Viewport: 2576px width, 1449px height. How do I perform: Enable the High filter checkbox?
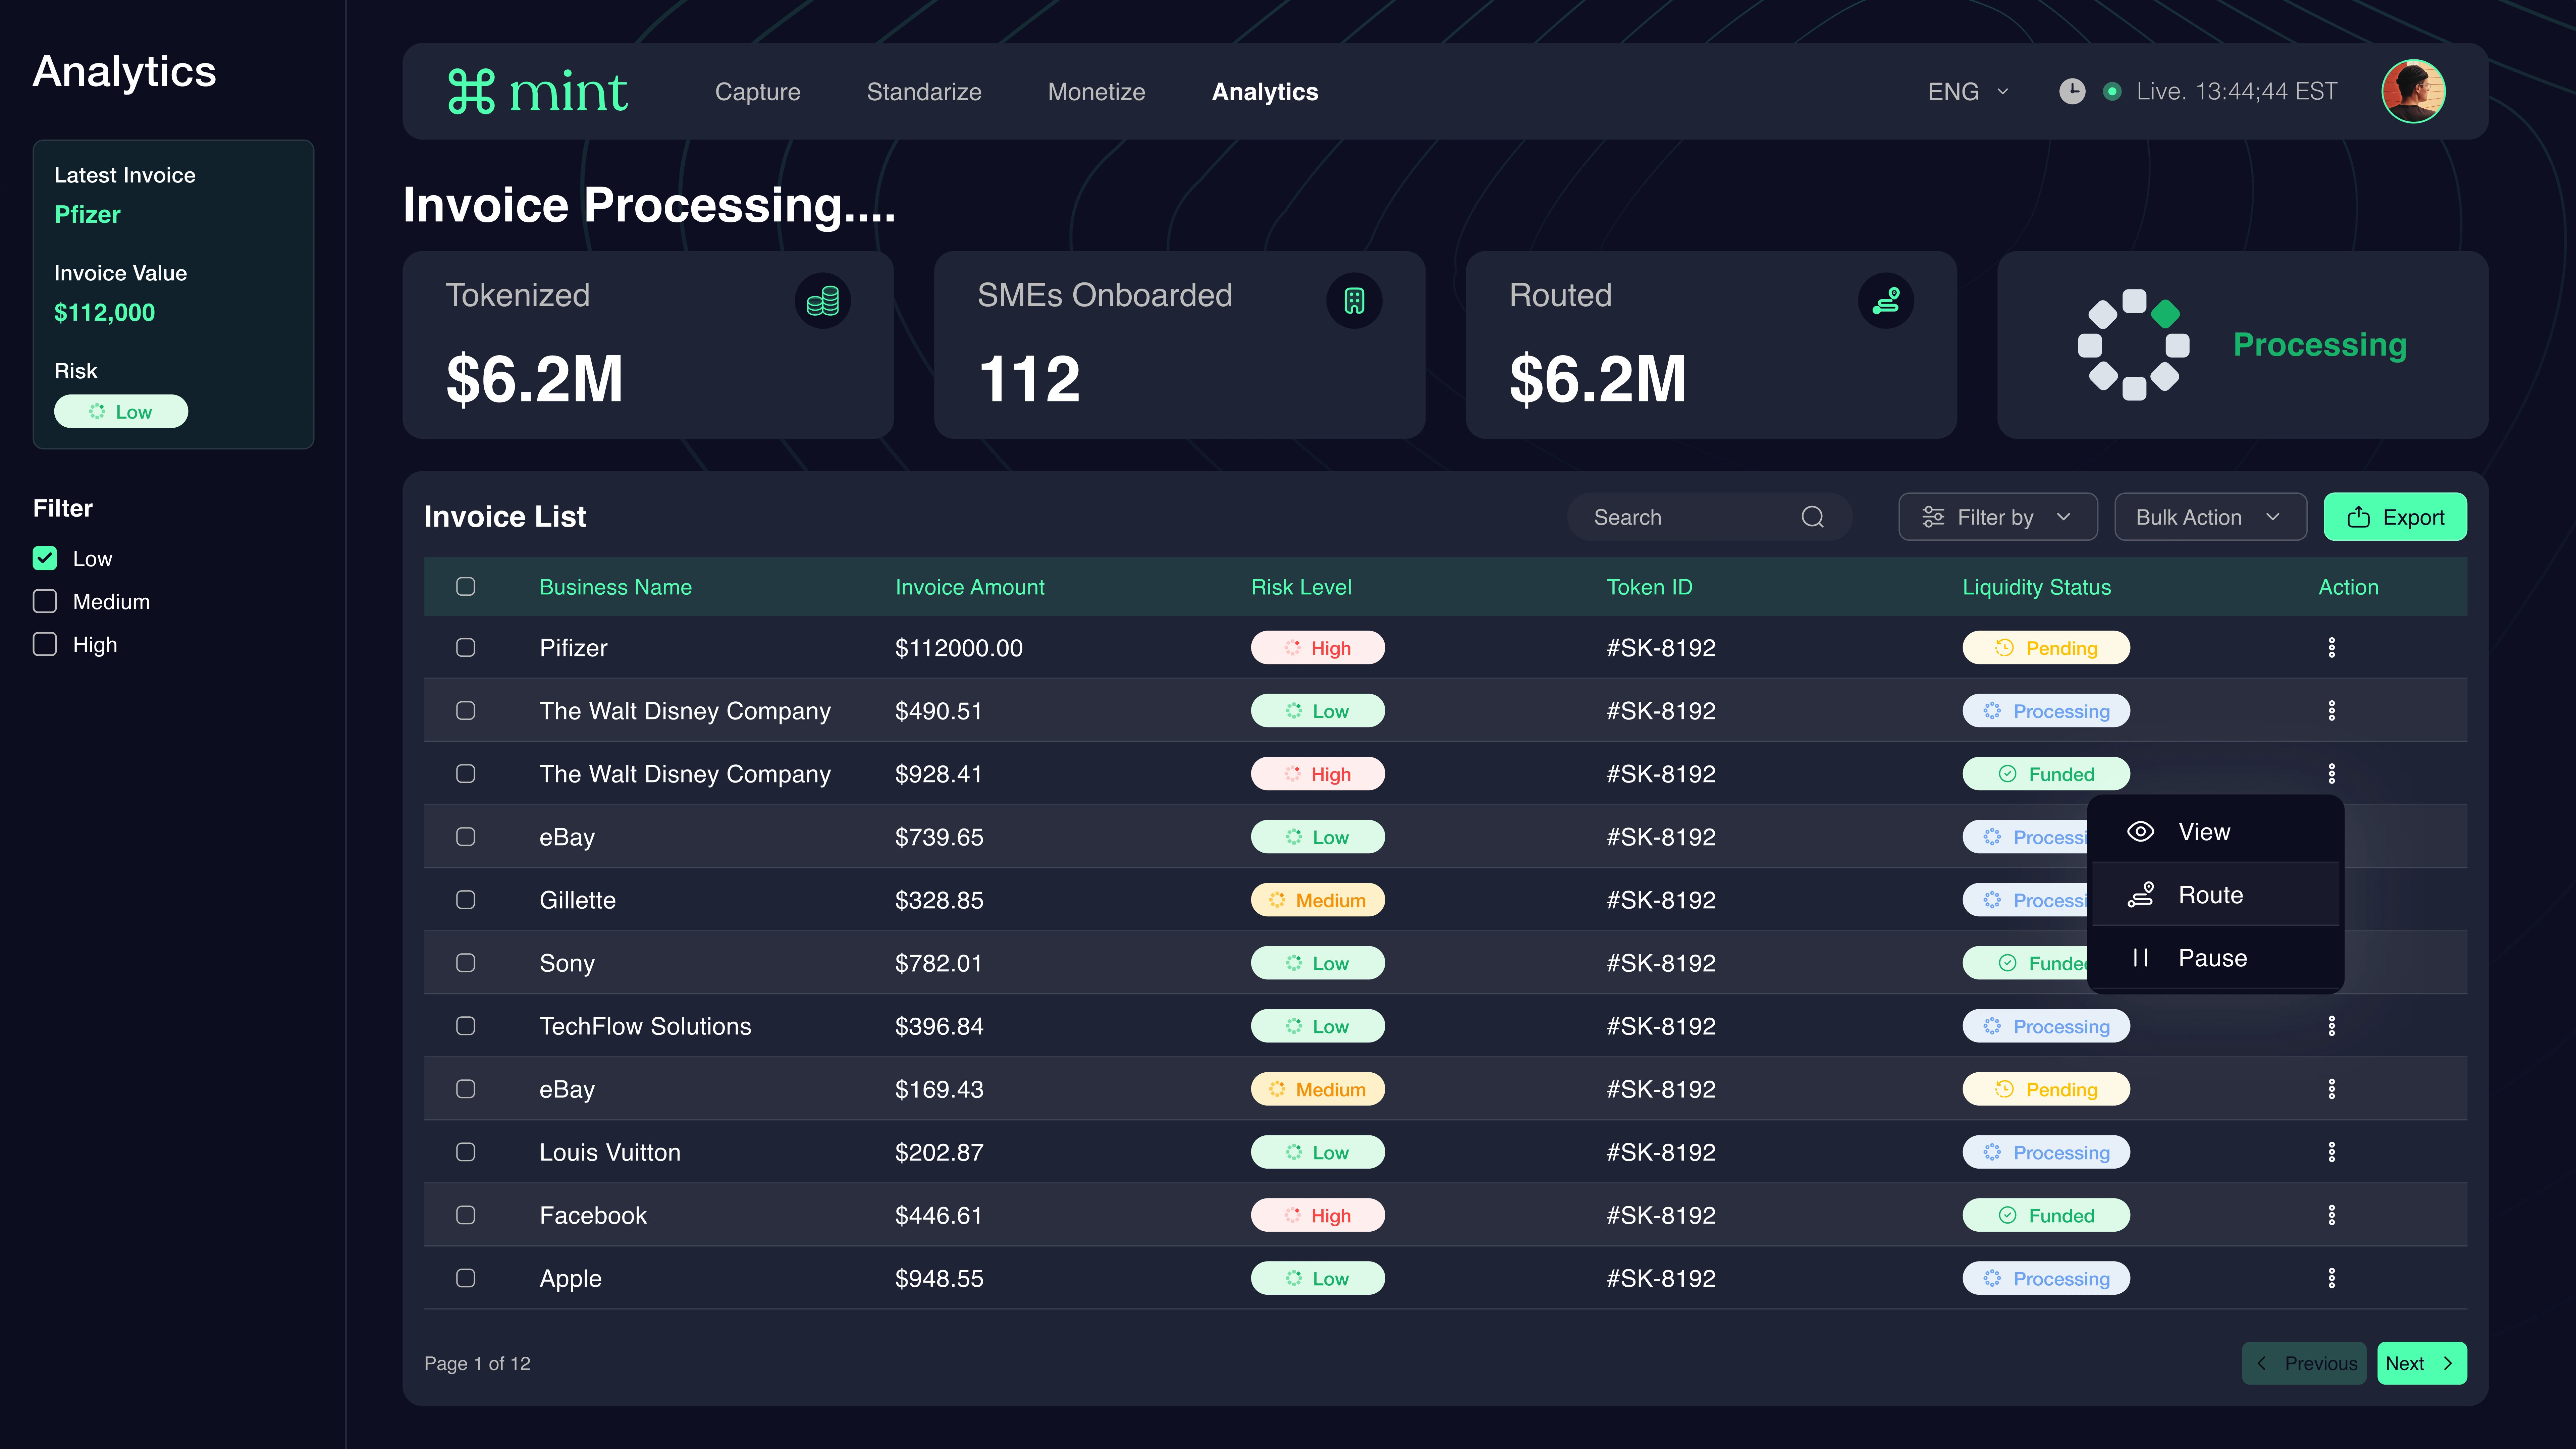pyautogui.click(x=45, y=644)
